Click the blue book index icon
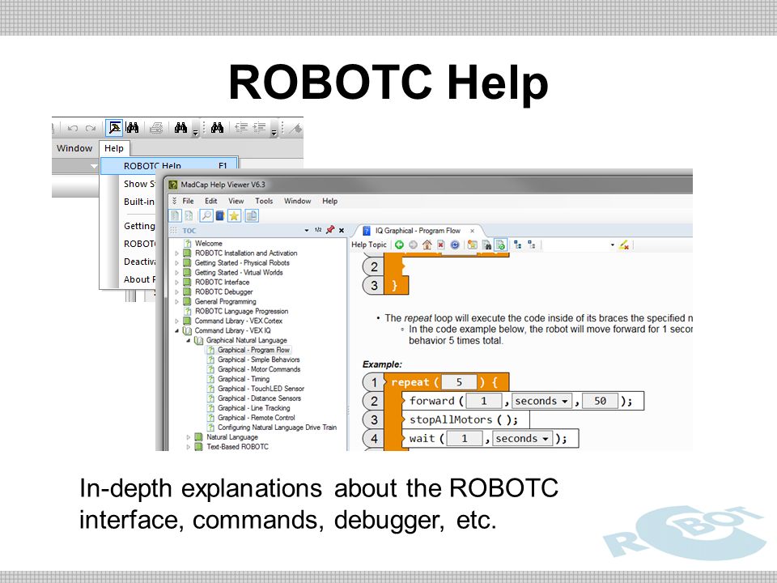 [x=220, y=215]
